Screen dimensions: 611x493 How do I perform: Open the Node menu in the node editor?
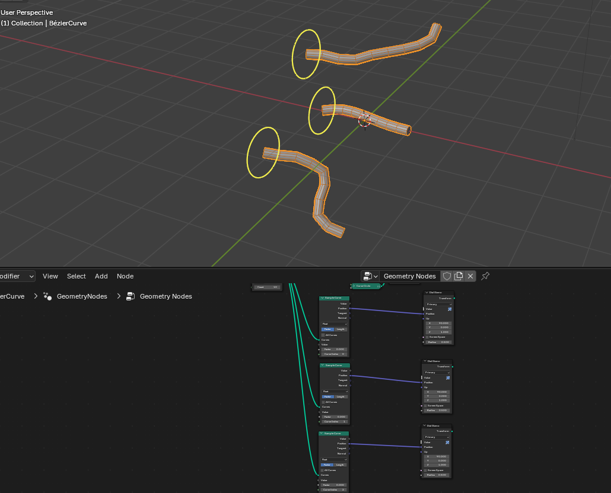click(125, 276)
